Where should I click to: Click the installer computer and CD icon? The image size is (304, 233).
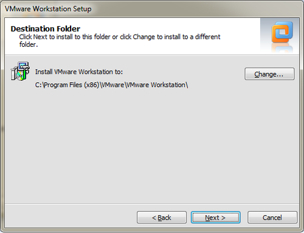pos(20,71)
